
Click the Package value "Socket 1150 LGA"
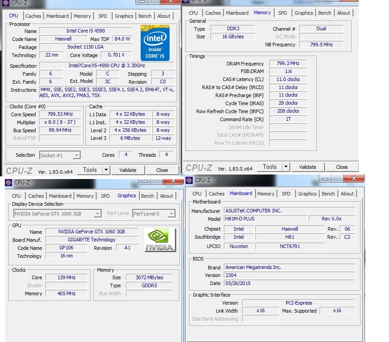(x=85, y=47)
